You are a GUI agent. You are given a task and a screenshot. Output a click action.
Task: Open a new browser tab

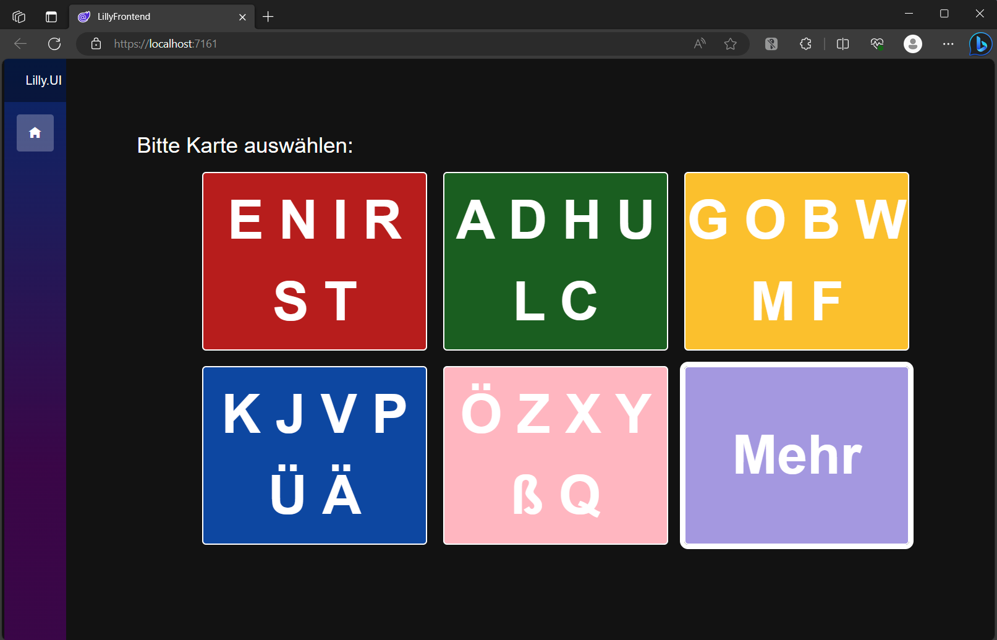pyautogui.click(x=268, y=16)
